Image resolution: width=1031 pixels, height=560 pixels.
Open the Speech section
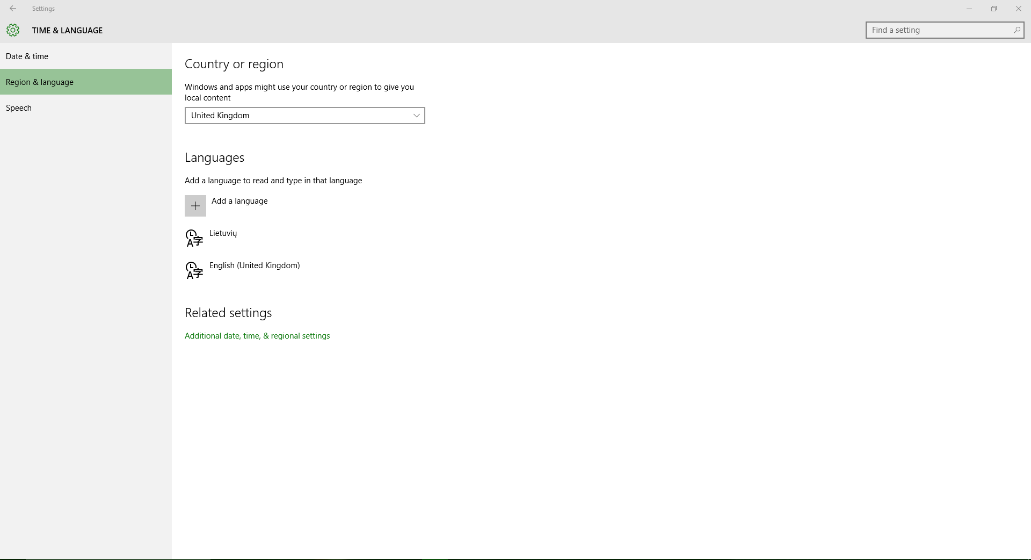86,107
